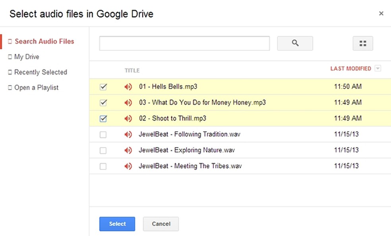Screen dimensions: 391x236
Task: Uncheck the 01 - Hells Bells.mp3 checkbox
Action: [103, 87]
